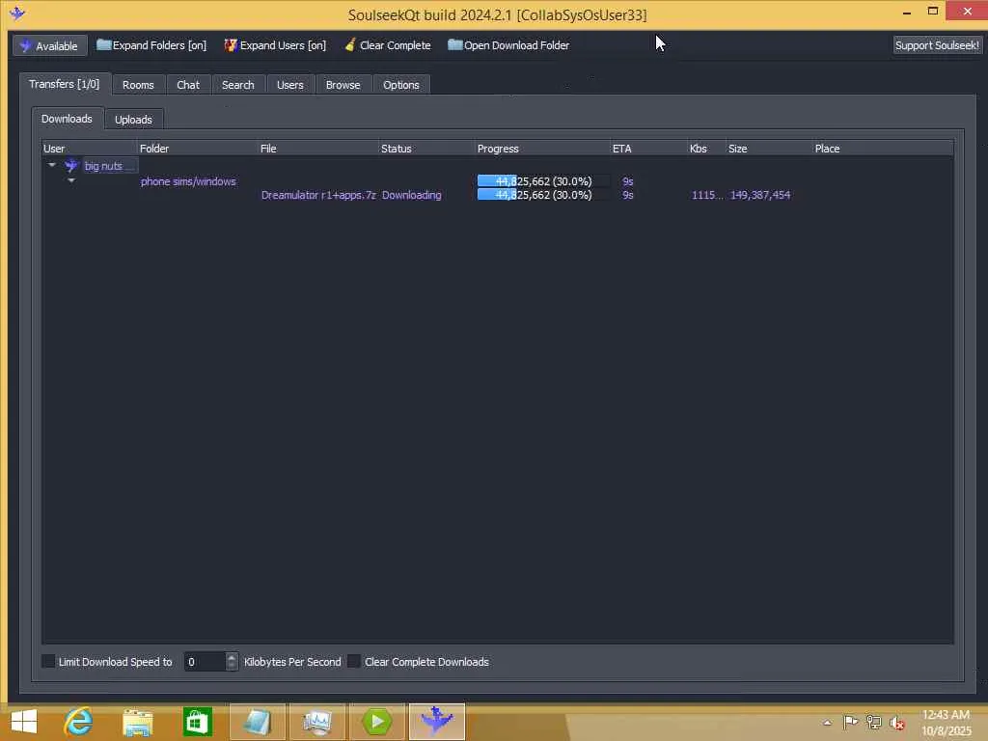Open the Chat tab

(x=188, y=85)
